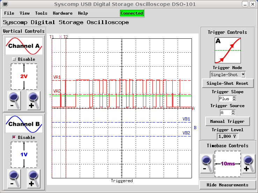Zoom in Channel B vertical scale
This screenshot has width=258, height=193.
point(34,179)
